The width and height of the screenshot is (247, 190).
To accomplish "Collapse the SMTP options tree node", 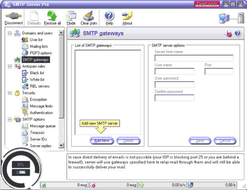I will pyautogui.click(x=10, y=119).
